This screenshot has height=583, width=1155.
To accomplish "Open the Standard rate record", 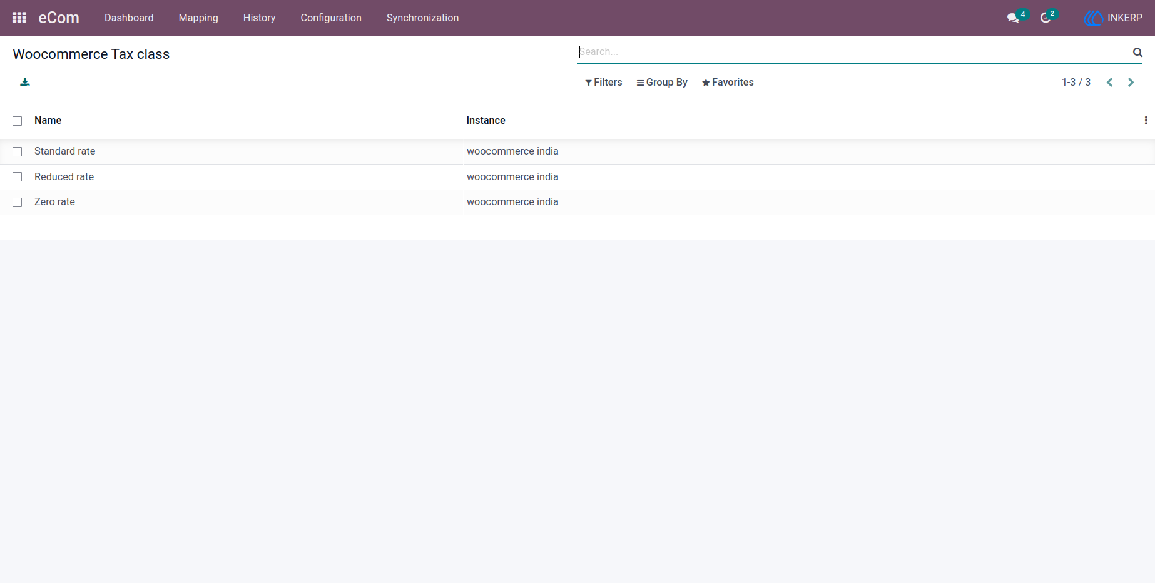I will [65, 151].
